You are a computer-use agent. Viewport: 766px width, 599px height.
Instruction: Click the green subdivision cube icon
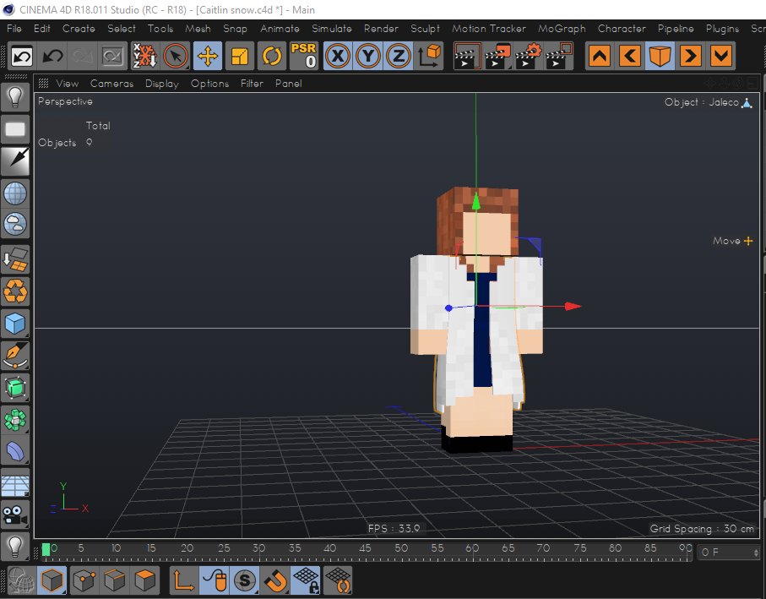click(15, 388)
